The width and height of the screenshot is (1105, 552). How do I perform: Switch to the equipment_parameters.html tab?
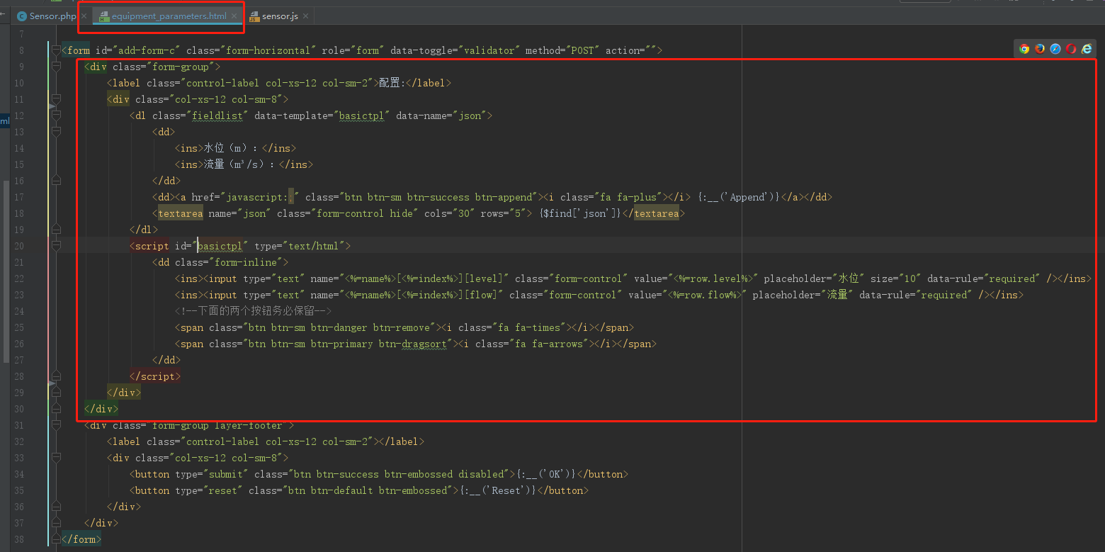pos(169,16)
